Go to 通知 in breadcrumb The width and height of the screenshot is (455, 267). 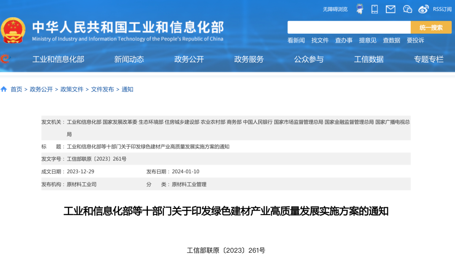127,89
